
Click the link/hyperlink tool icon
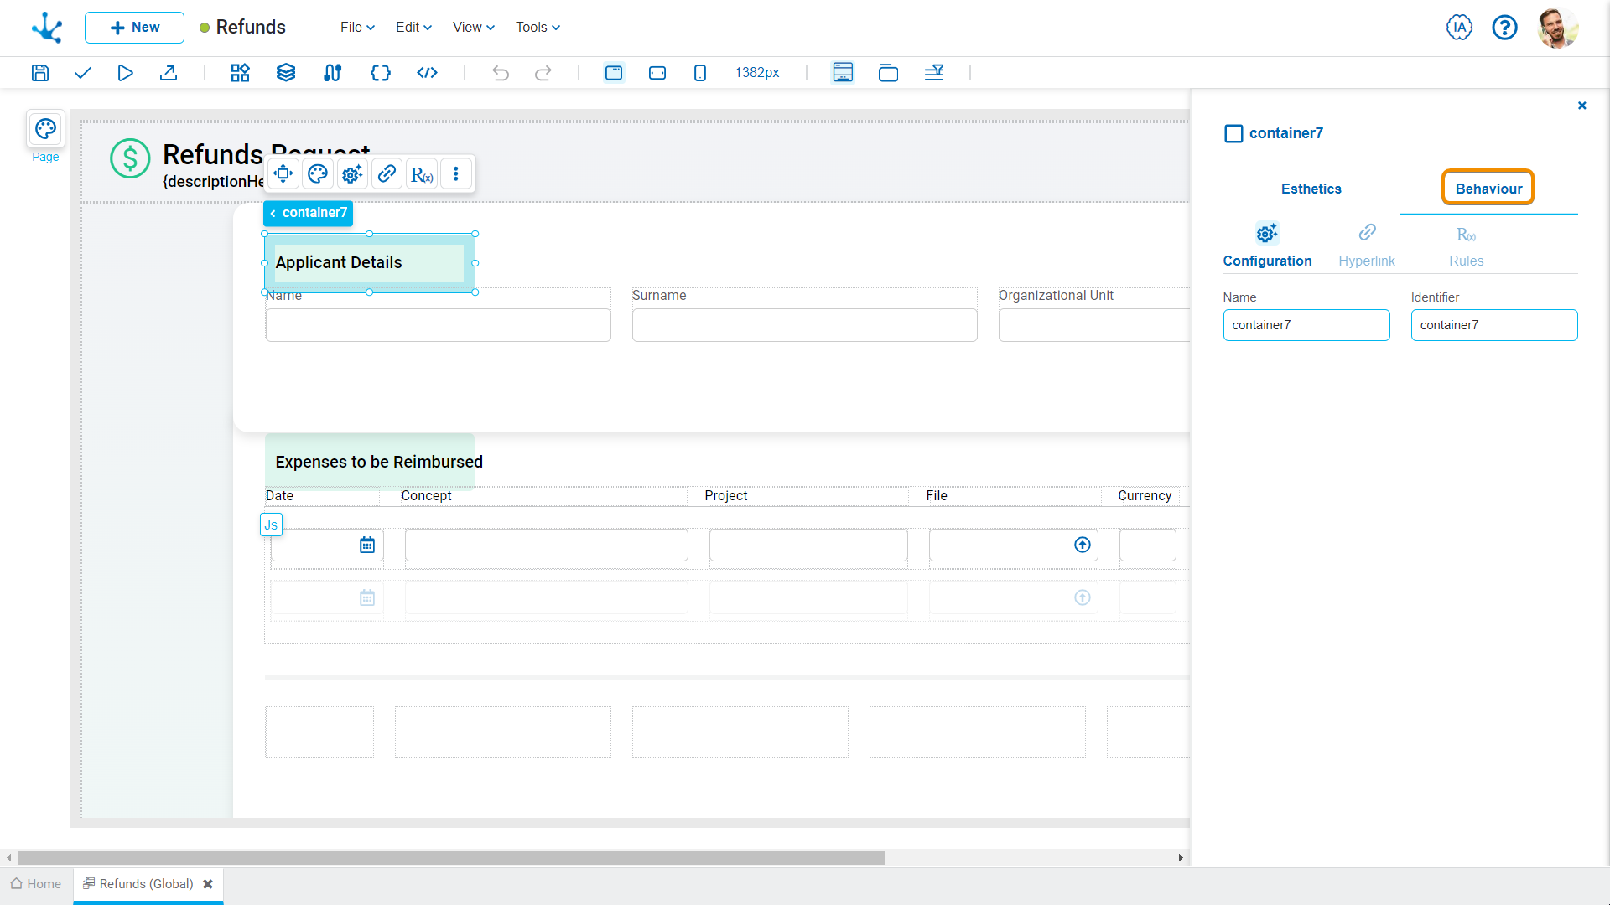tap(387, 173)
